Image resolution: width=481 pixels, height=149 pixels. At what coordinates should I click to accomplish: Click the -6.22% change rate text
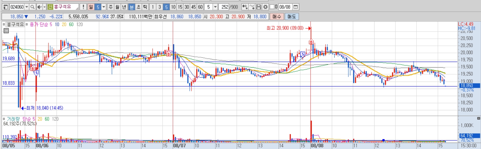[56, 16]
